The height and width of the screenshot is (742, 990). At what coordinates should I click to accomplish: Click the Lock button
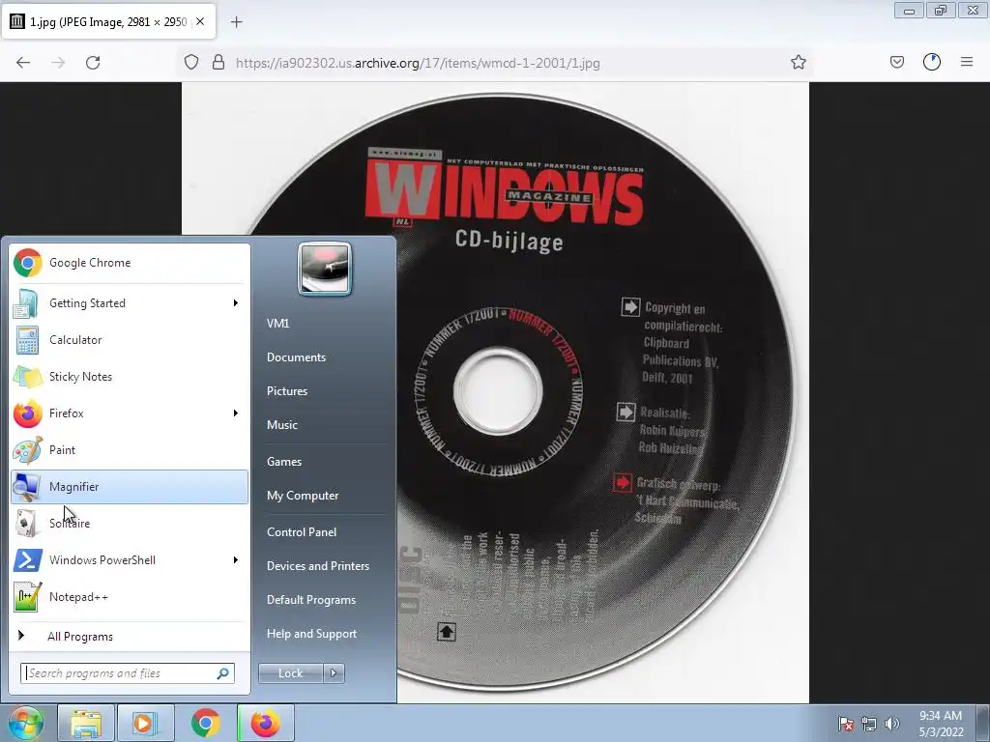pos(290,673)
